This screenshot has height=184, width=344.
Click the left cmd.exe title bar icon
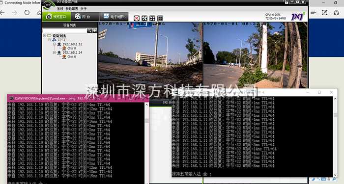(11, 98)
